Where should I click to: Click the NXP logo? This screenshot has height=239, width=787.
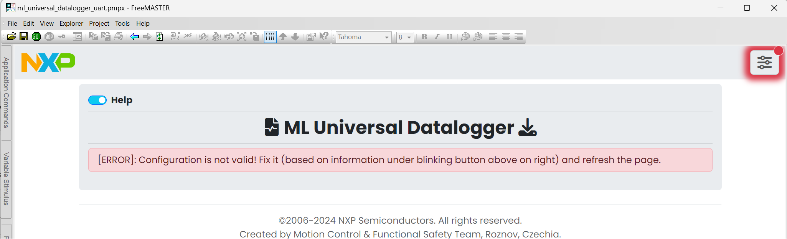pos(48,62)
